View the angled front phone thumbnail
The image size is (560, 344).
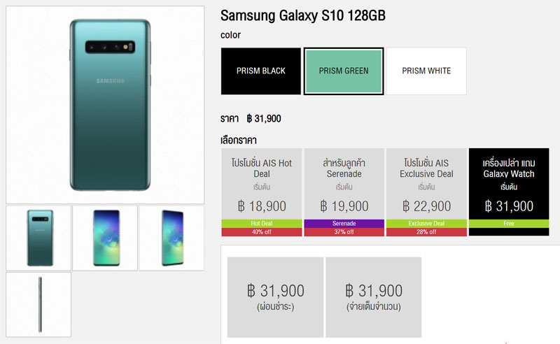(171, 238)
